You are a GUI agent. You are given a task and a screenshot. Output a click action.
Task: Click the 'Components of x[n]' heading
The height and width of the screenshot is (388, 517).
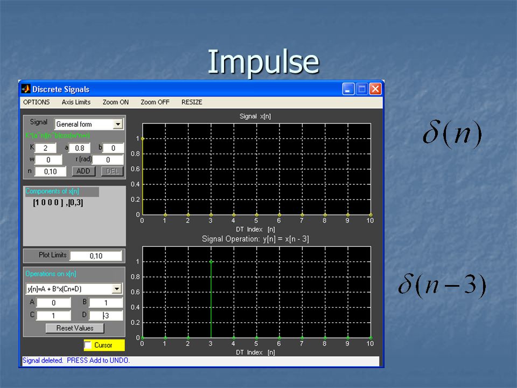52,191
